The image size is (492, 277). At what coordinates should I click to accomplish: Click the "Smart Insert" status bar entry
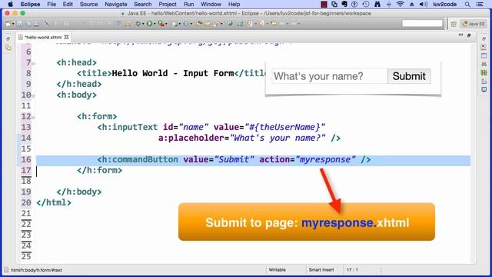(x=321, y=270)
